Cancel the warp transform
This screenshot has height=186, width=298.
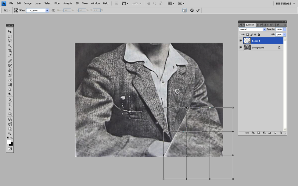click(x=192, y=10)
